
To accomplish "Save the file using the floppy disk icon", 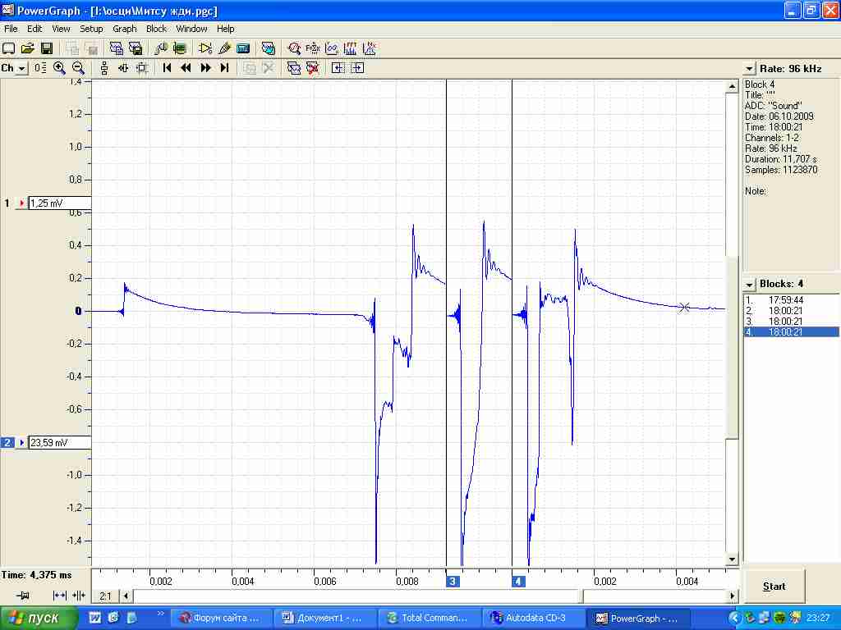I will (47, 48).
